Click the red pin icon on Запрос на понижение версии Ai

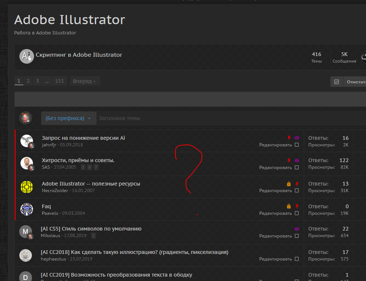[289, 138]
